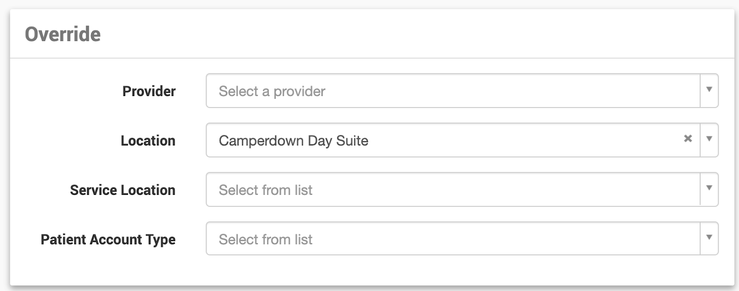
Task: Click blank panel area below Patient Account Type
Action: point(369,270)
